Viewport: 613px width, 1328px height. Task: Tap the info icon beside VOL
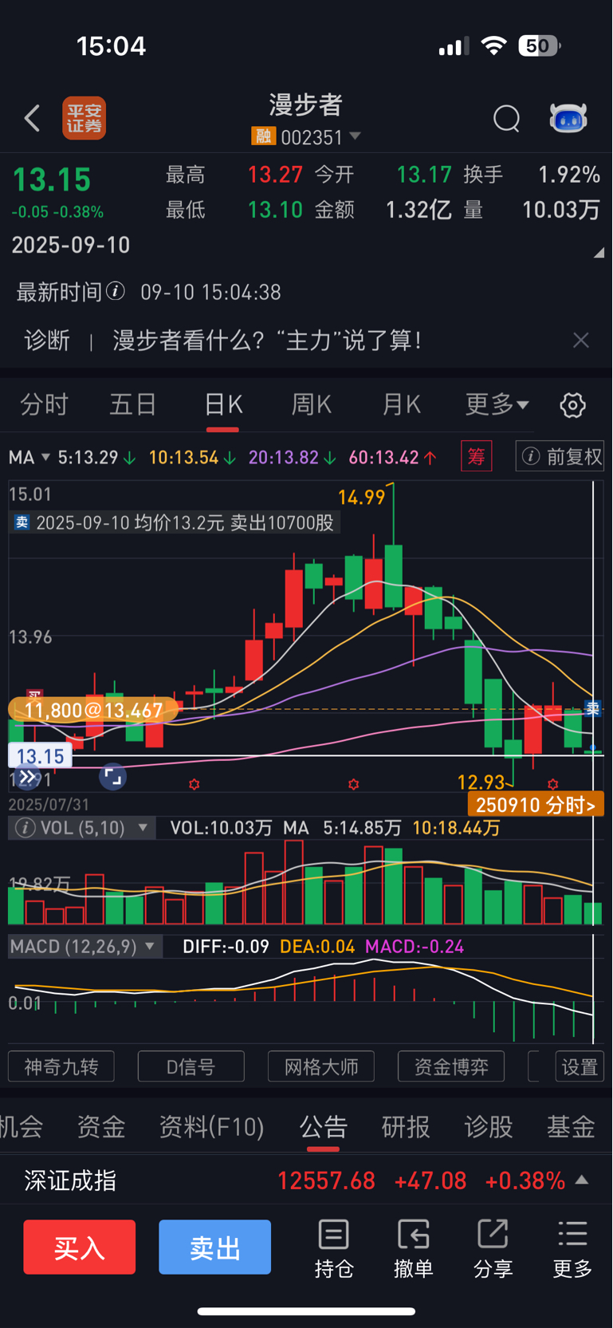(26, 828)
